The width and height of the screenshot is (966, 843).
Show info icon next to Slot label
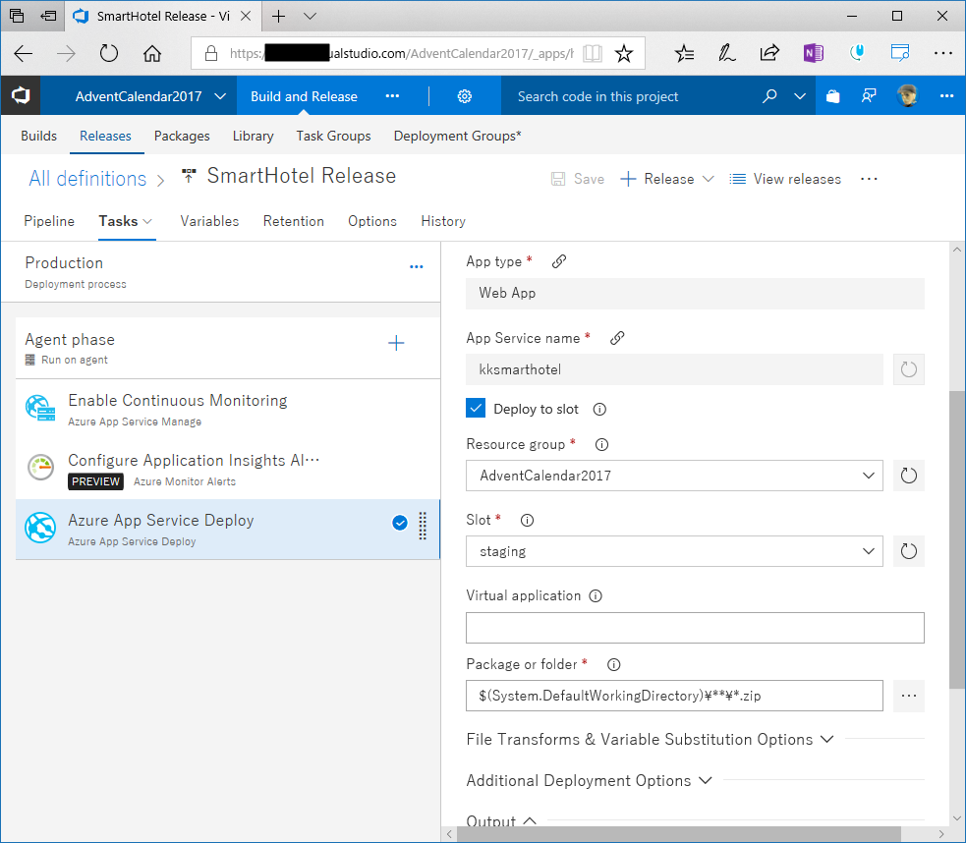coord(527,521)
